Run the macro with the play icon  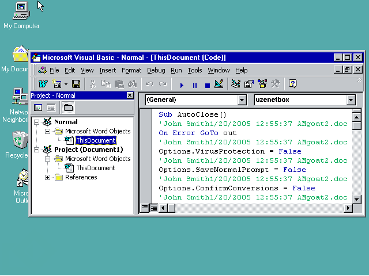click(182, 85)
